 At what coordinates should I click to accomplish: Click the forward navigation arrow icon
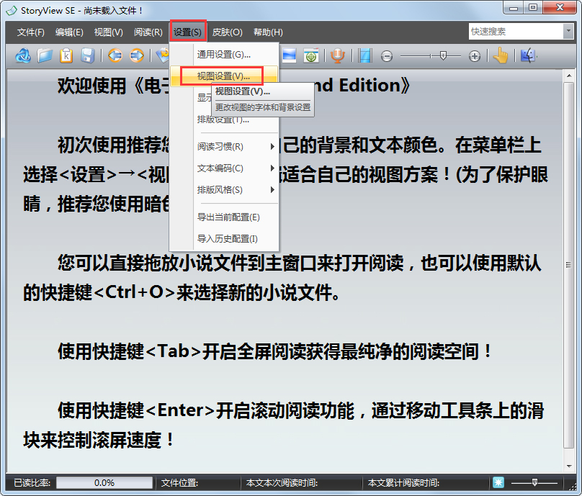(x=137, y=55)
